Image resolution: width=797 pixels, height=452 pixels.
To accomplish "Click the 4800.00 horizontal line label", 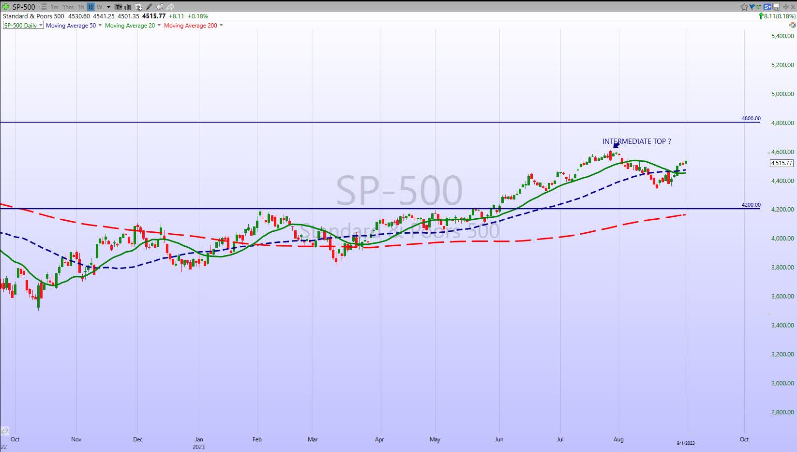I will pyautogui.click(x=751, y=118).
